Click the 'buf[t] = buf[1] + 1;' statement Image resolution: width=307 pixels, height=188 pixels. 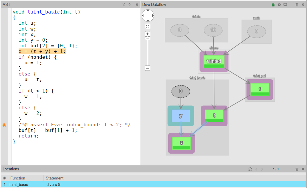pos(48,130)
